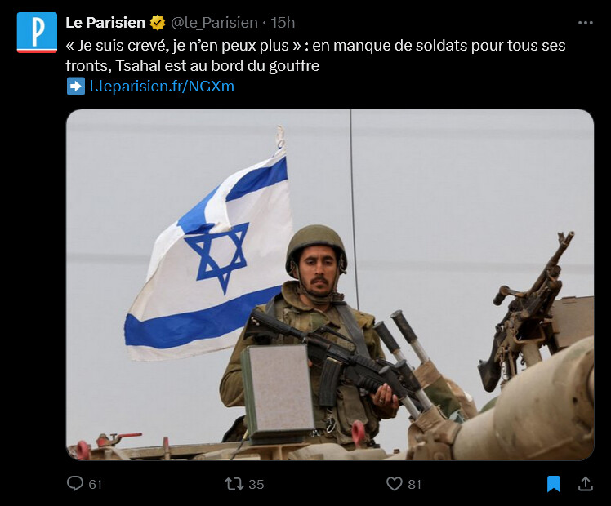Screen dimensions: 611x506
Task: Click the Le Parisien display name
Action: click(x=105, y=23)
